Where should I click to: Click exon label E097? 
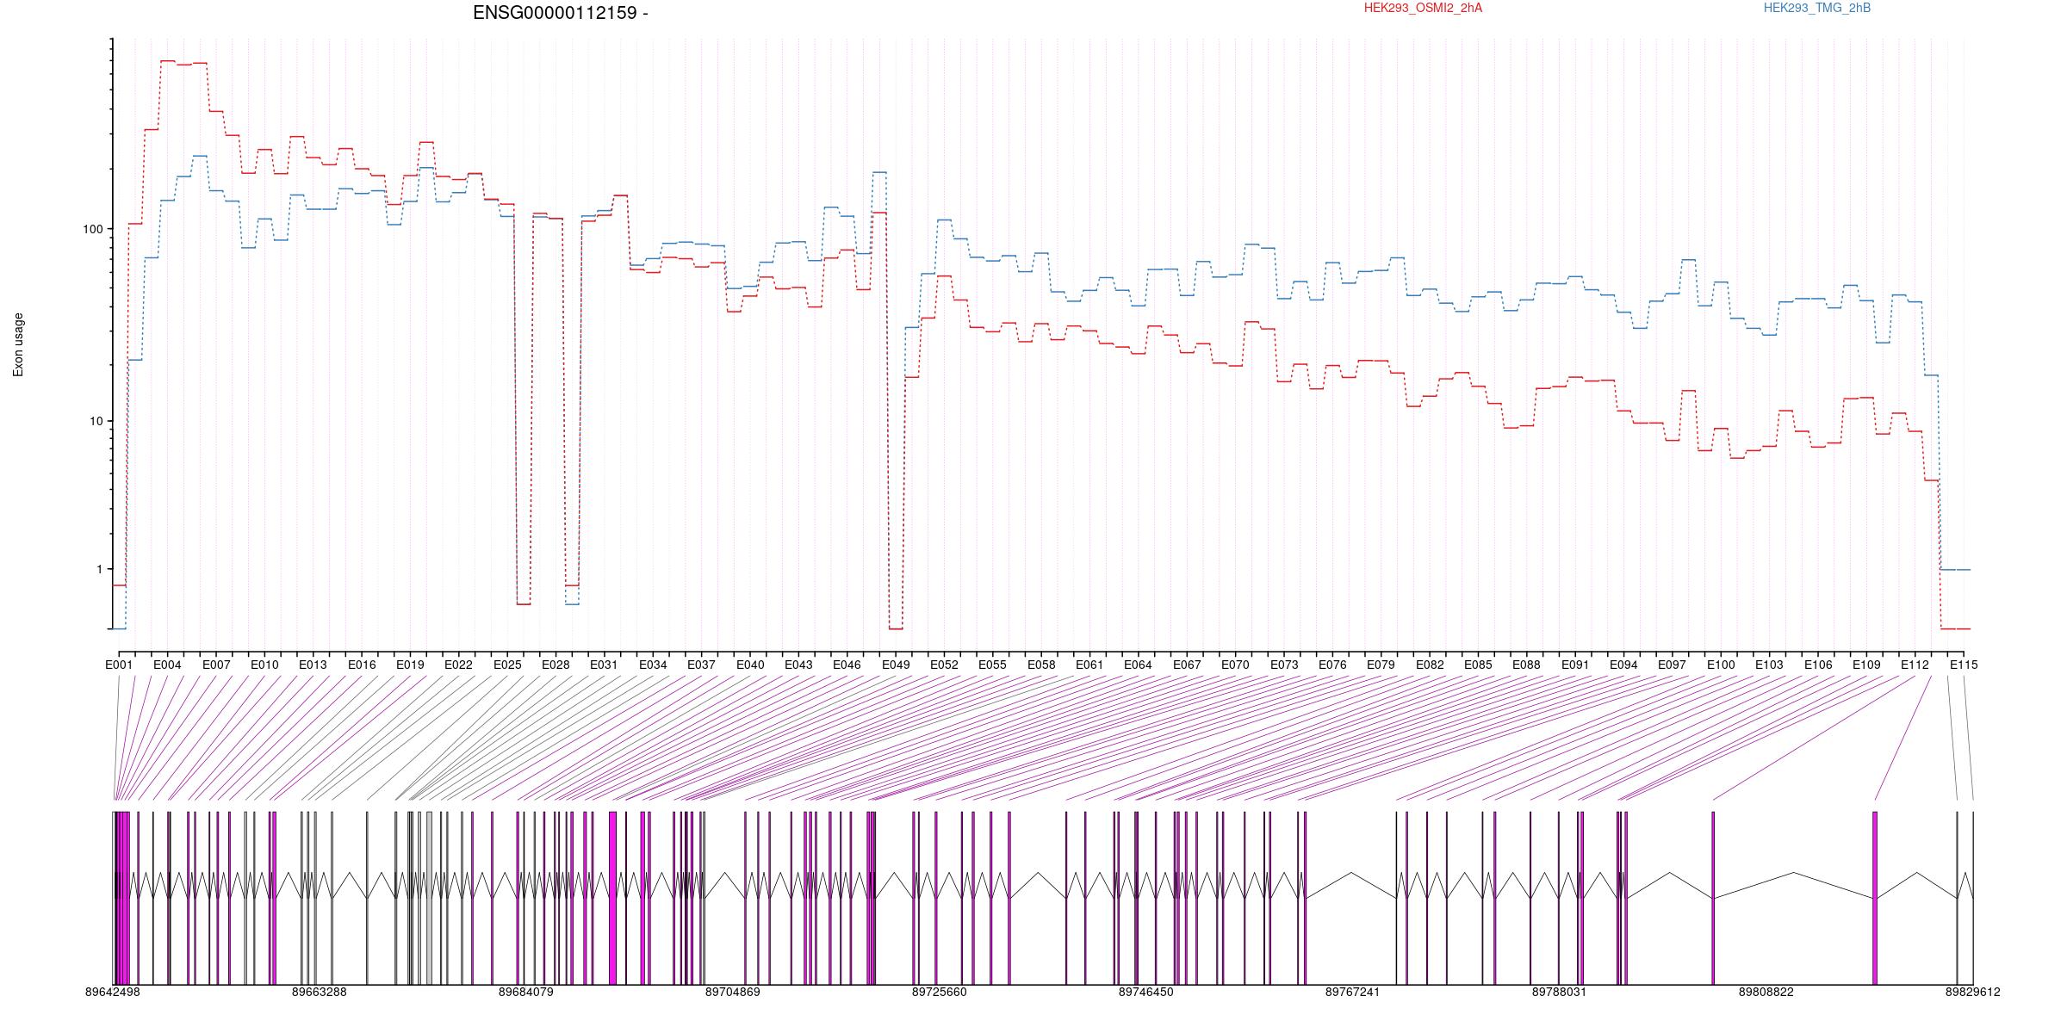click(1672, 665)
